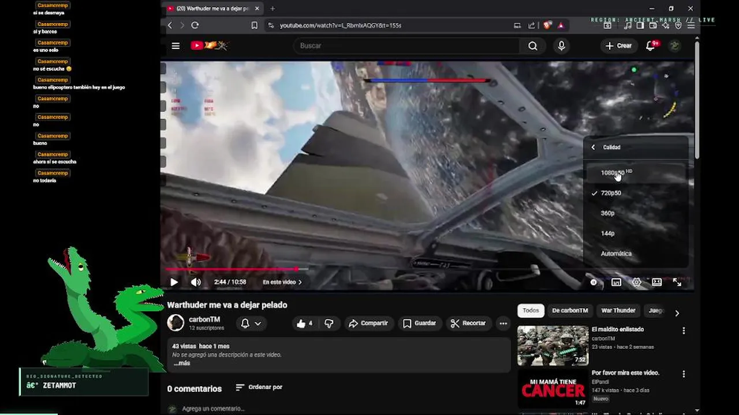Open options menu for 'El maldito enlistado'
Viewport: 739px width, 415px height.
[x=684, y=331]
